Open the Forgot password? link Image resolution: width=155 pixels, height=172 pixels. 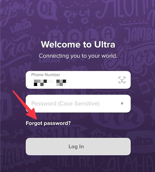click(x=48, y=123)
